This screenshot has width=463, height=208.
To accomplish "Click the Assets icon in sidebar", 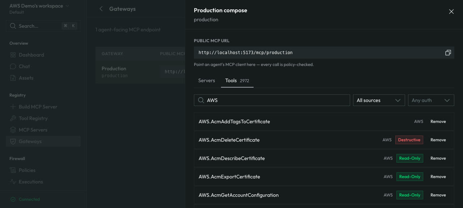I will [13, 78].
